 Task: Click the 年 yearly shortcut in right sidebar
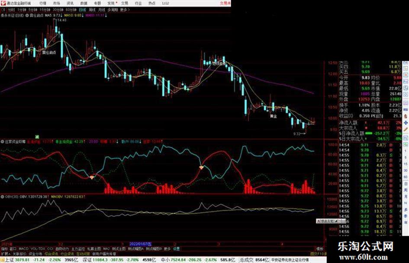[406, 223]
